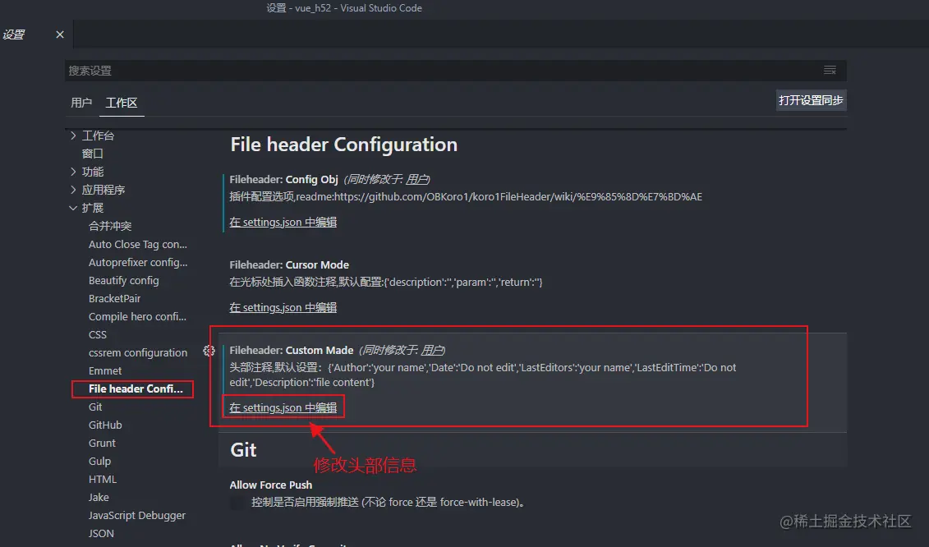Select Gulp in the extensions list
Screen dimensions: 929x547
[99, 461]
